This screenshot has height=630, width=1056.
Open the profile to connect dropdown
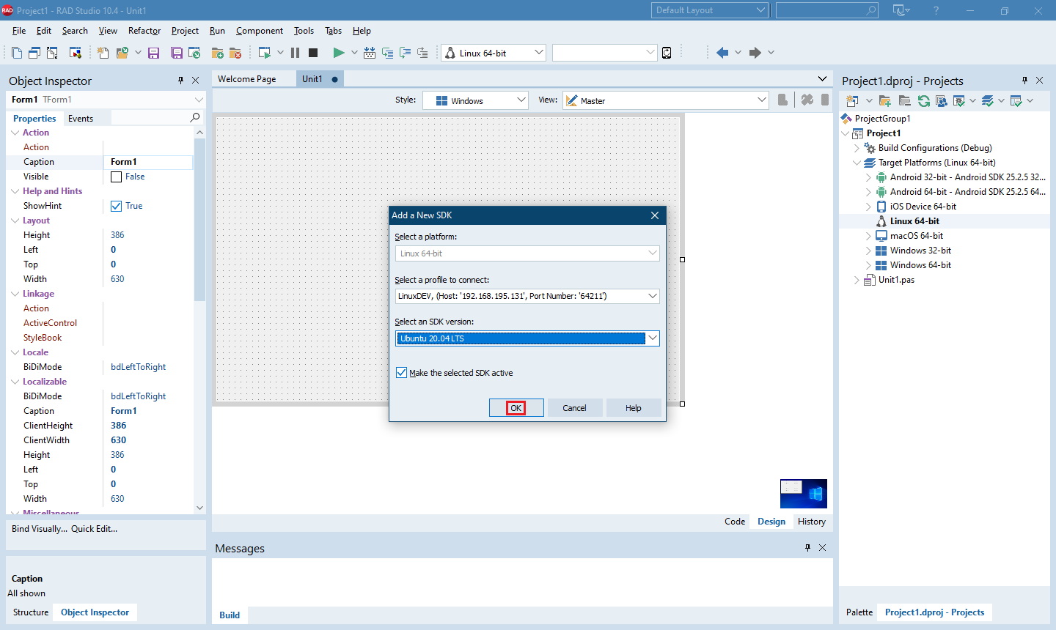(652, 296)
